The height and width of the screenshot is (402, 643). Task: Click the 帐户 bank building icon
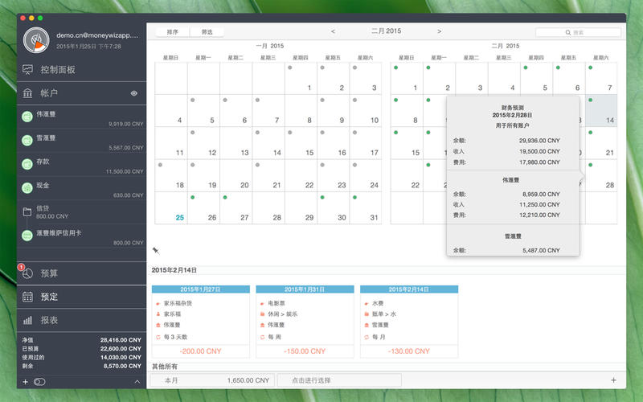pos(28,93)
